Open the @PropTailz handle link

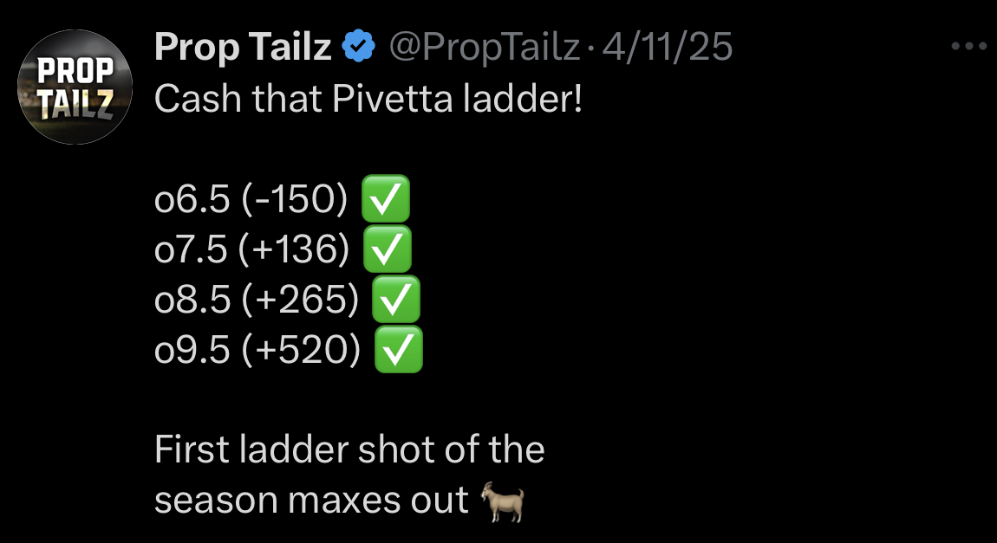click(x=484, y=48)
